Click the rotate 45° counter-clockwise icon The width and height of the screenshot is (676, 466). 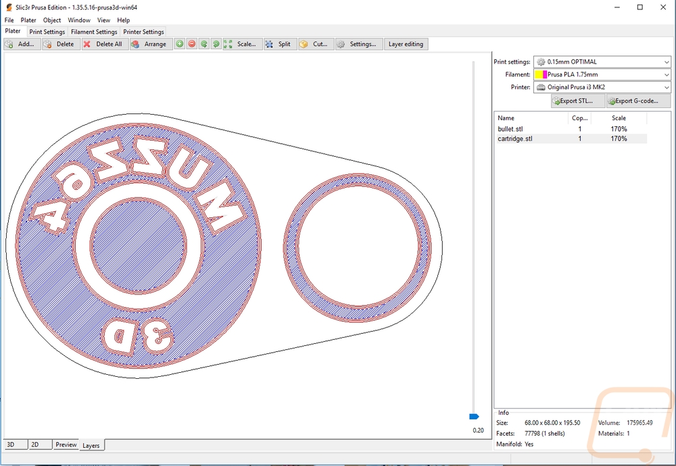click(204, 44)
